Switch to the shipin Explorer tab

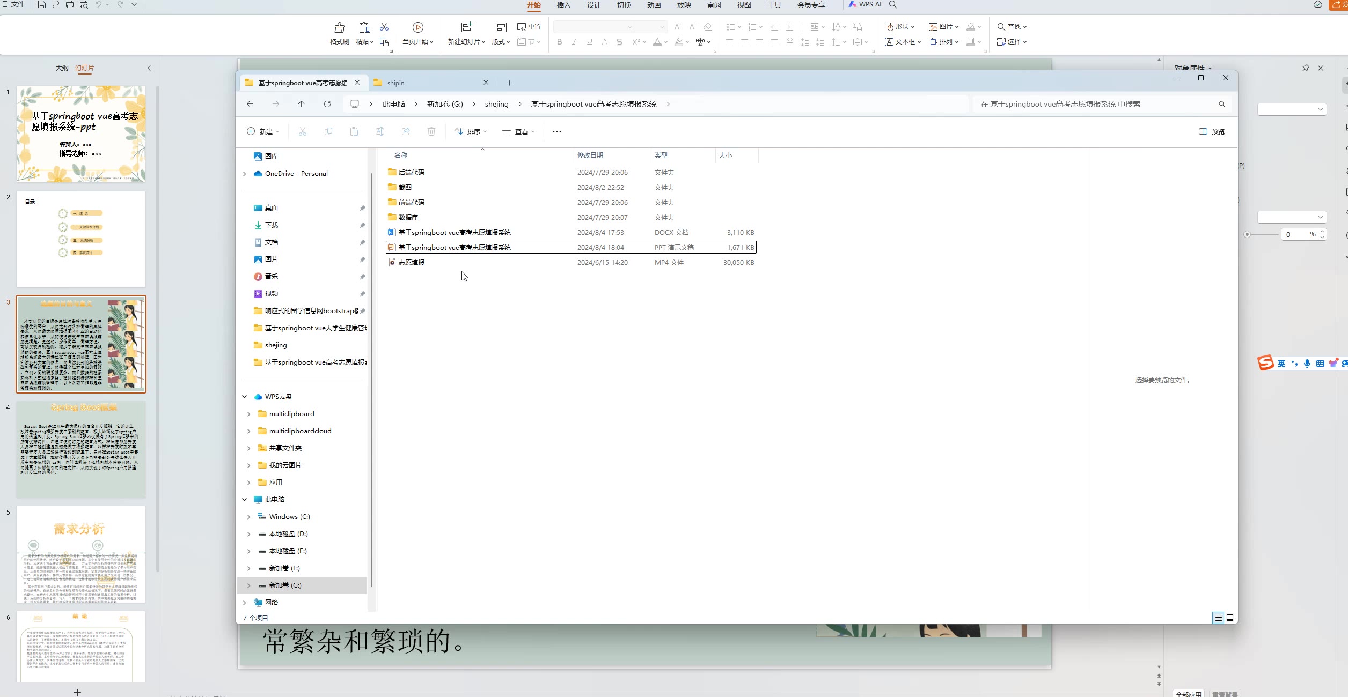coord(431,83)
